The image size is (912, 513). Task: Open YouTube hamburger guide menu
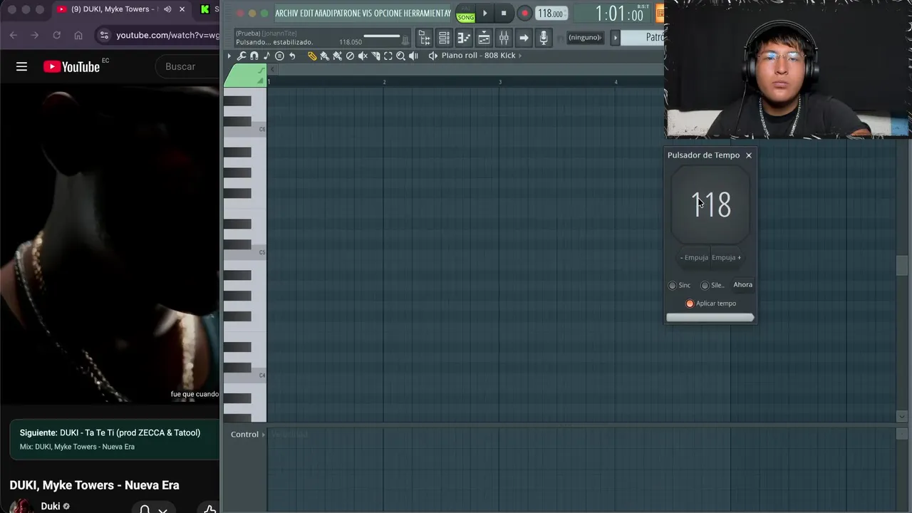[21, 66]
